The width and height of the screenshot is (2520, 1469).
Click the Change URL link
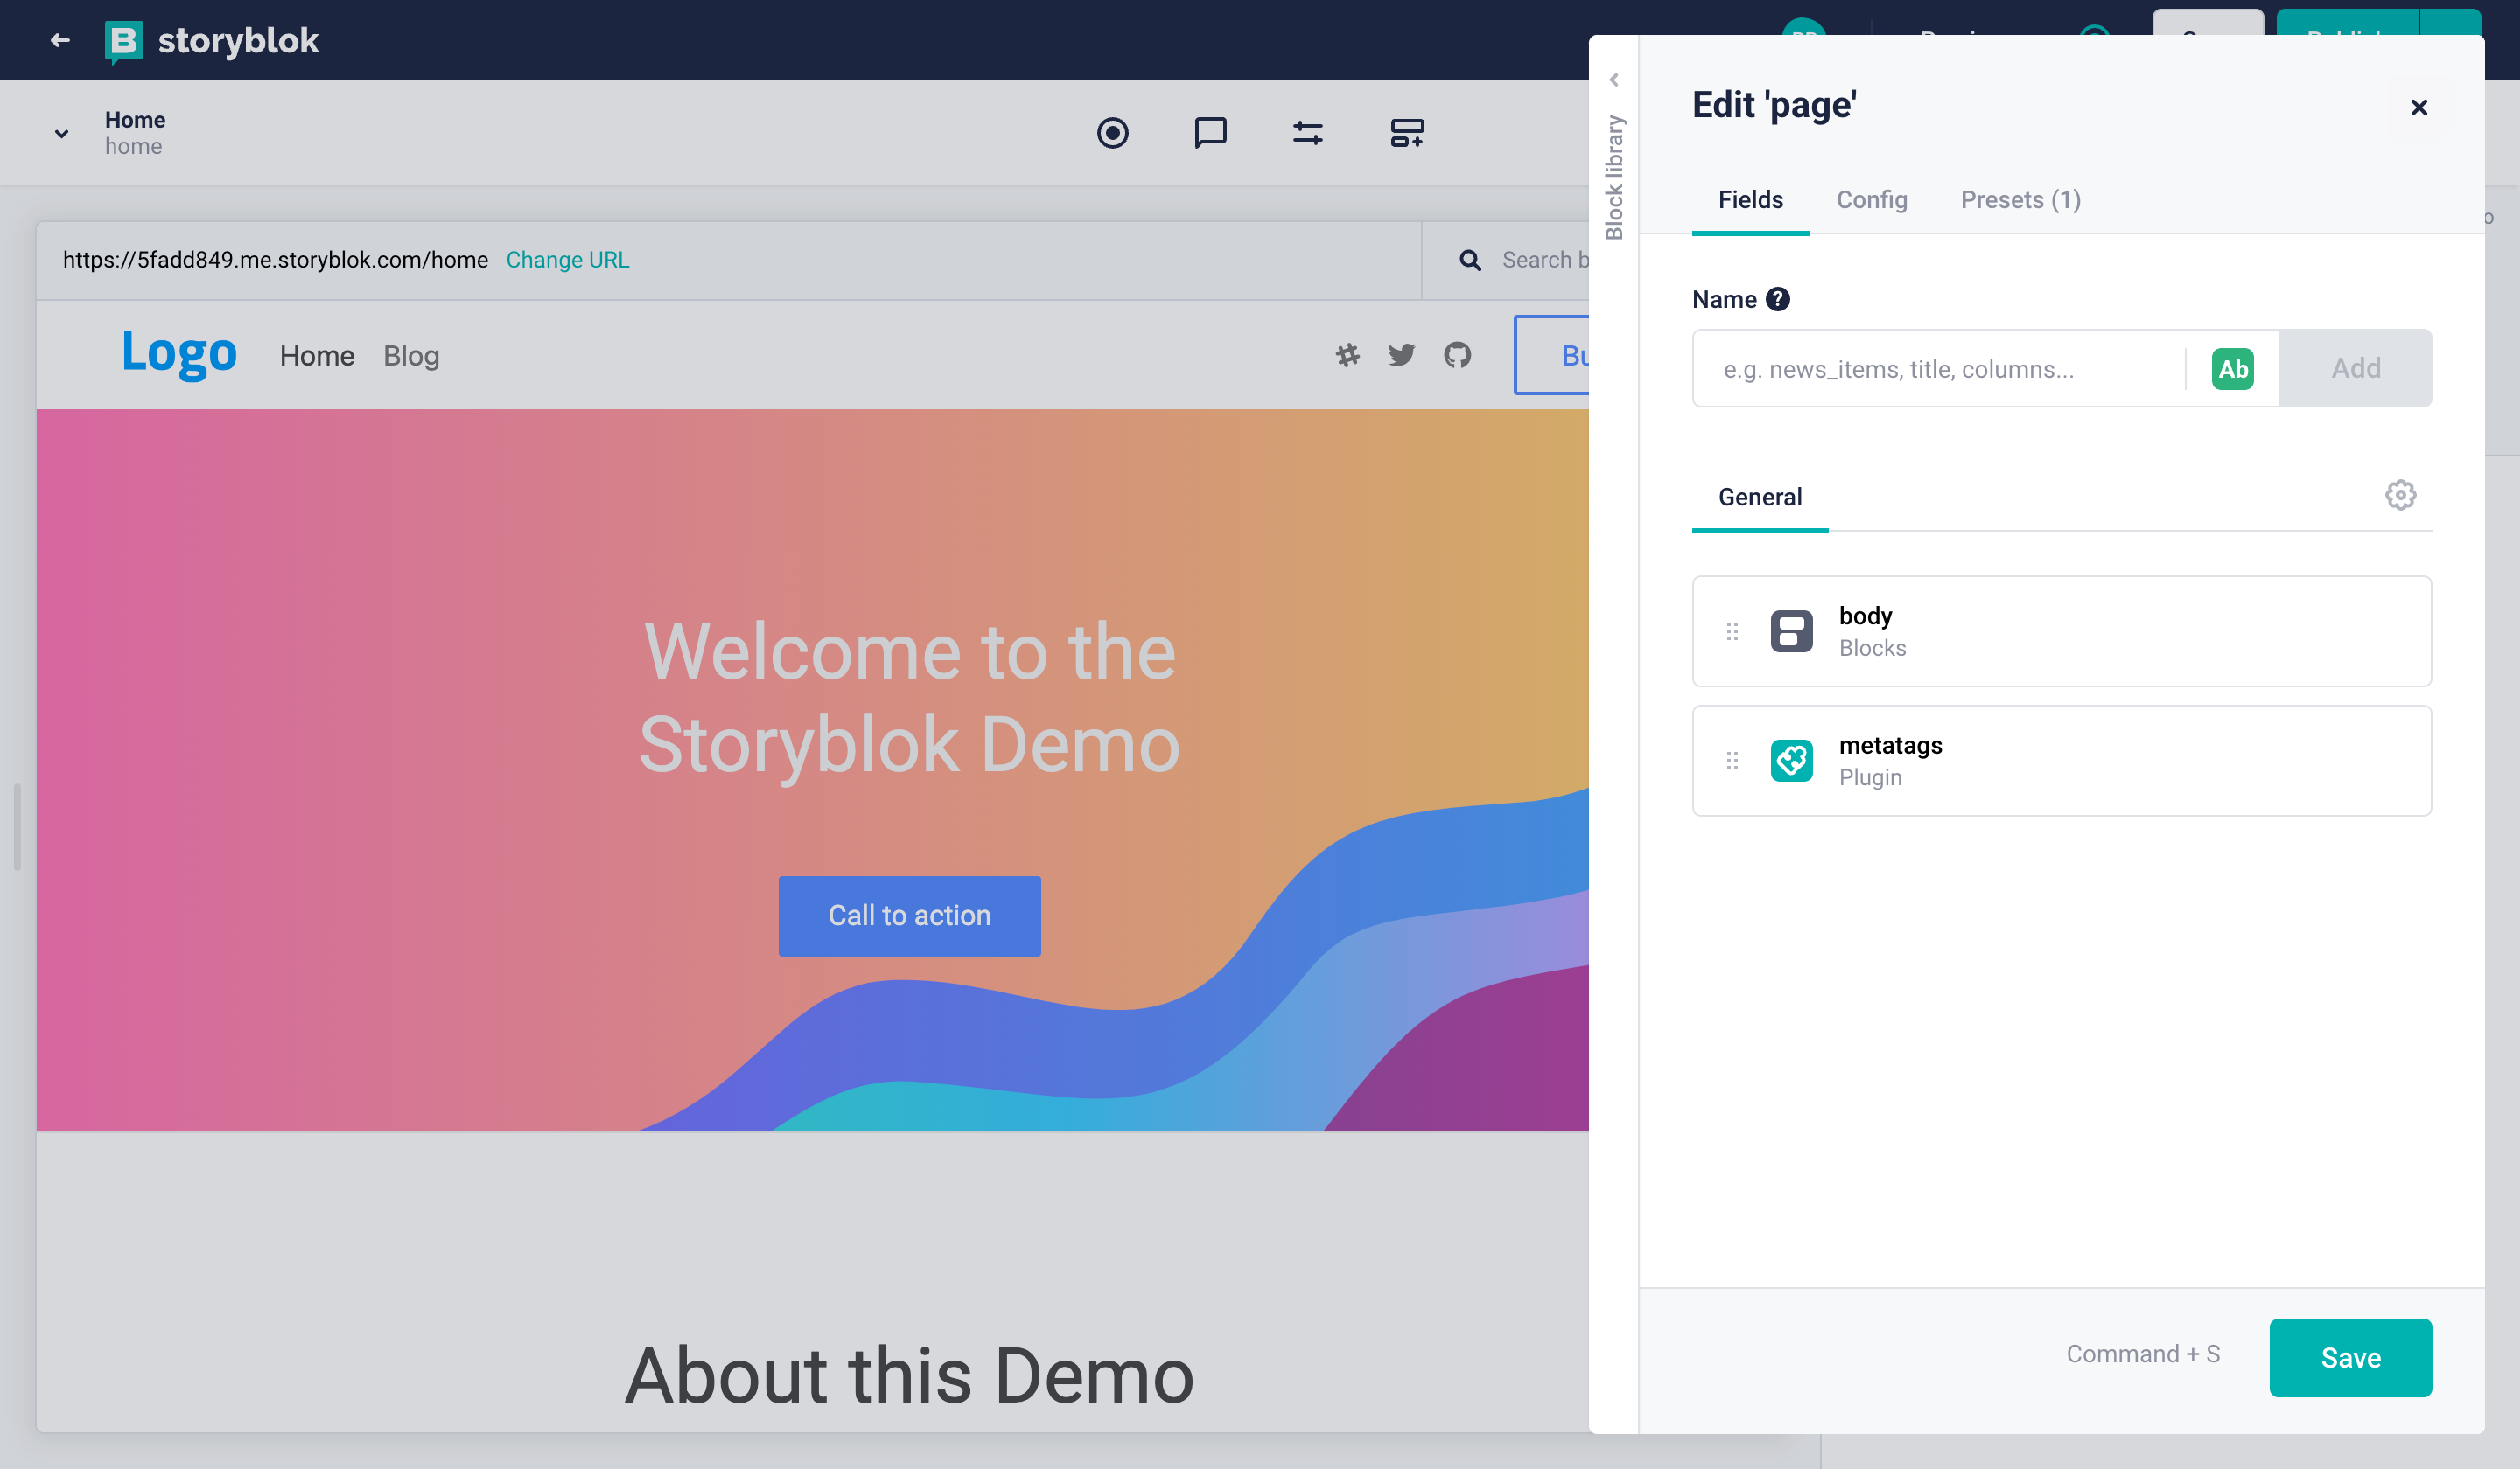pyautogui.click(x=567, y=260)
